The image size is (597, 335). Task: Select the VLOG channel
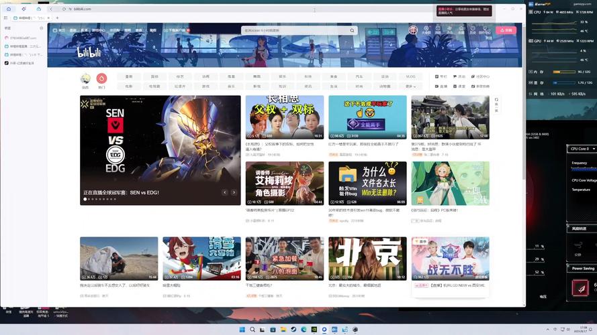click(410, 76)
